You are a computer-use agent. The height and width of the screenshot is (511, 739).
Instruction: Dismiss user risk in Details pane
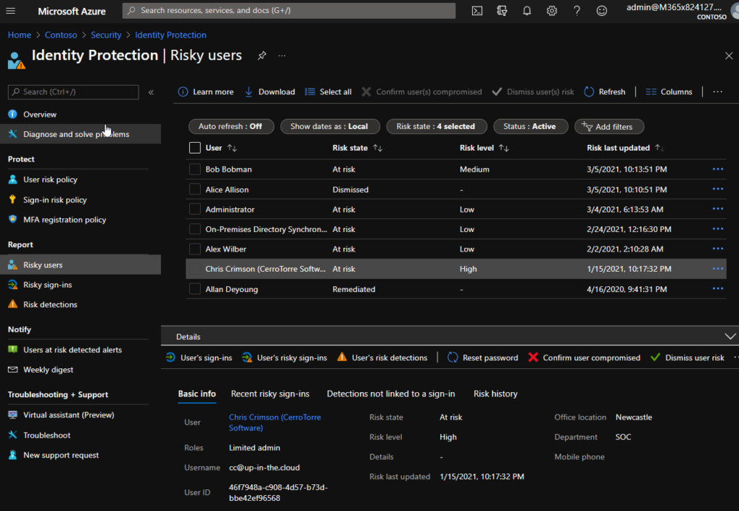tap(687, 357)
